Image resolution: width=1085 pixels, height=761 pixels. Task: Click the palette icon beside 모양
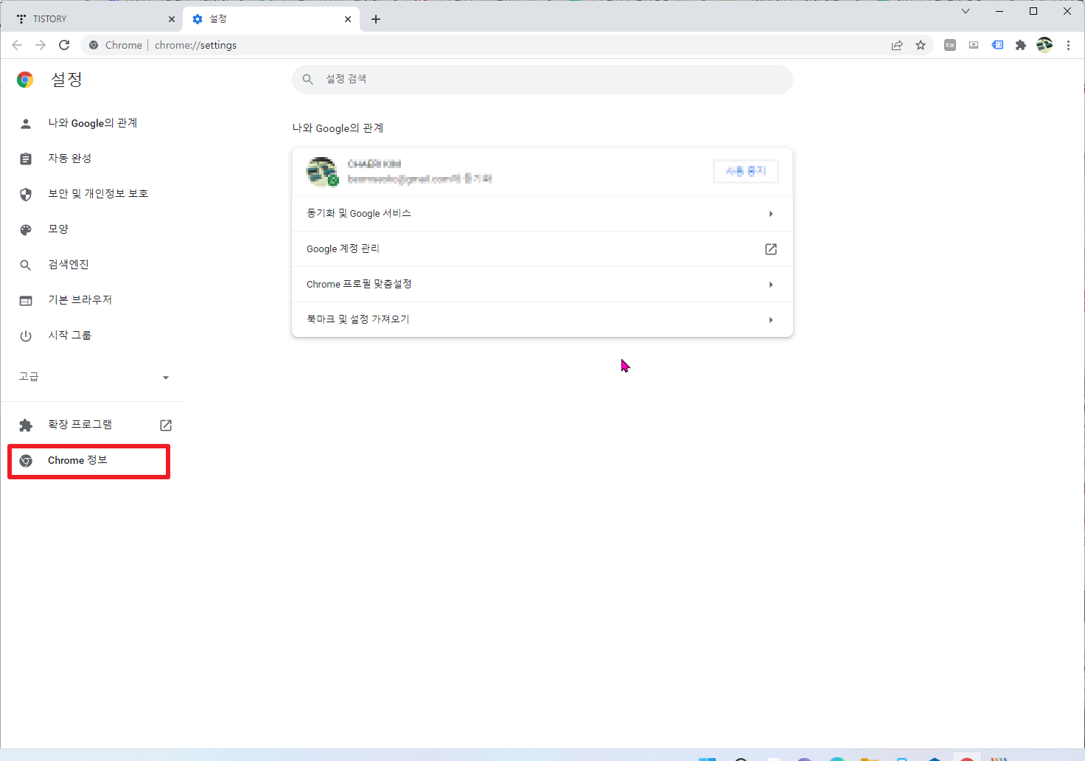(26, 230)
